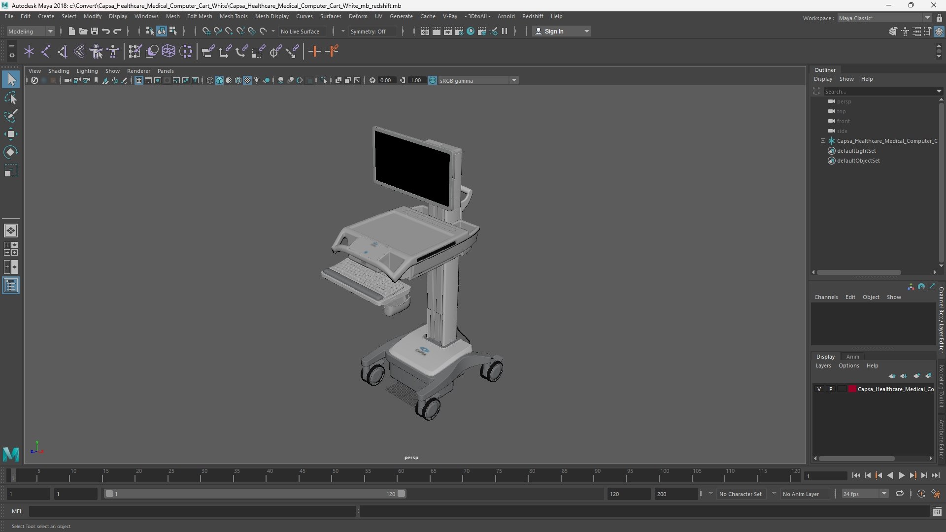Viewport: 946px width, 532px height.
Task: Pick the Scale tool
Action: pyautogui.click(x=11, y=170)
